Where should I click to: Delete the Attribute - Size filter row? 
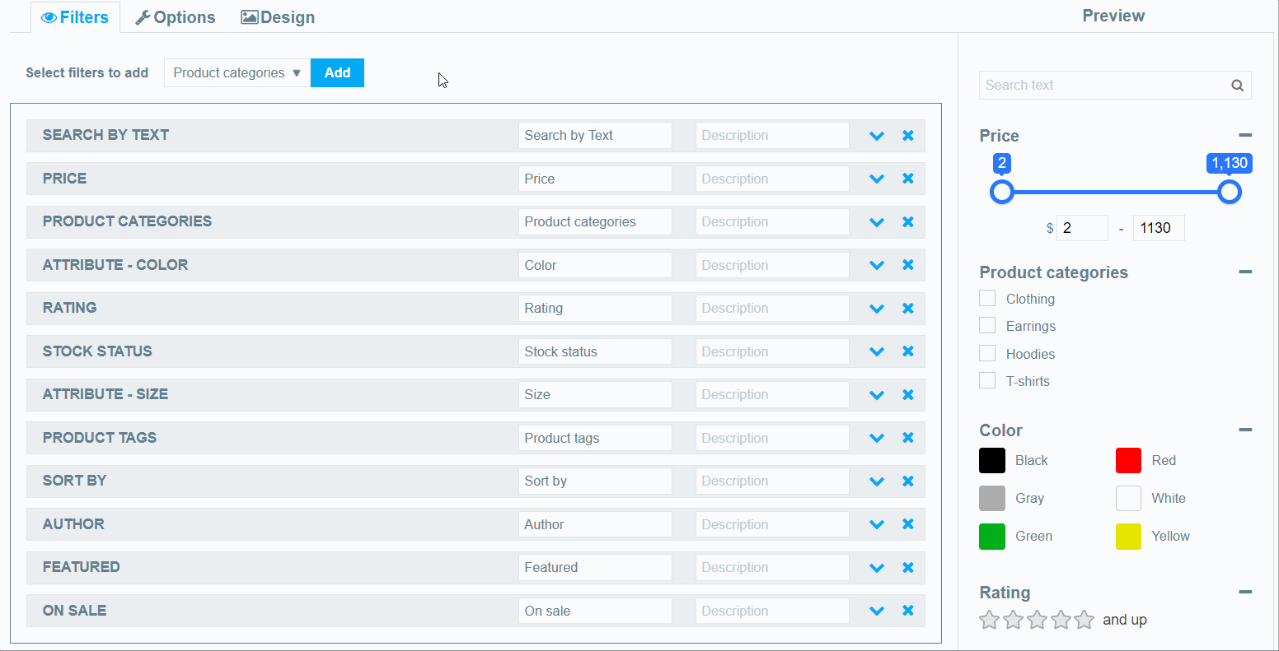pos(908,395)
